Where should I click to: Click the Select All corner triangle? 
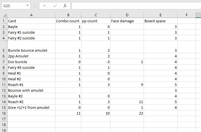(x=5, y=15)
